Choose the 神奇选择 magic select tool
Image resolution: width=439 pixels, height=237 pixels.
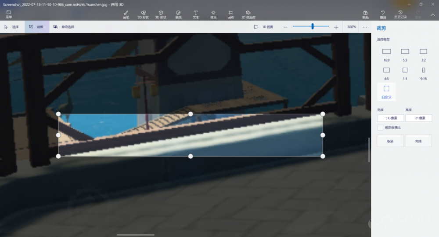(64, 27)
